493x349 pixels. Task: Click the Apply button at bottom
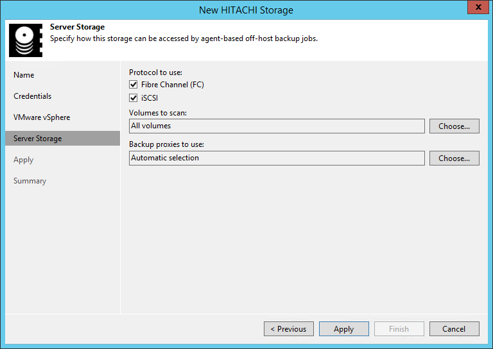343,329
